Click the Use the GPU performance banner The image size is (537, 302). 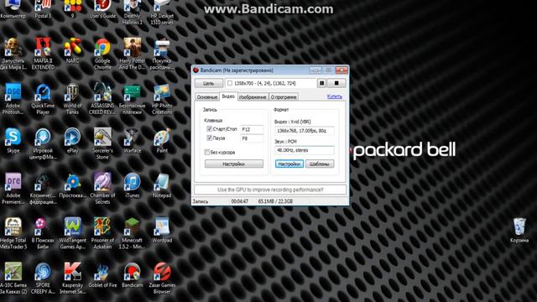(270, 190)
